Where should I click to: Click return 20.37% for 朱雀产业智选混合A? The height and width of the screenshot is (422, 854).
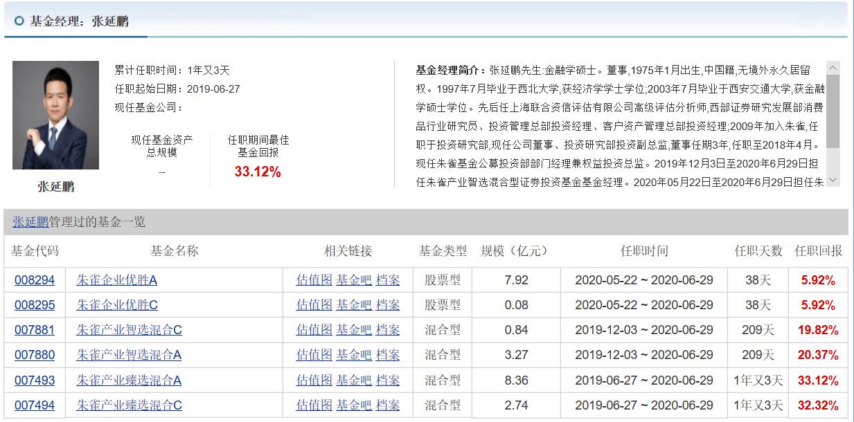point(818,355)
